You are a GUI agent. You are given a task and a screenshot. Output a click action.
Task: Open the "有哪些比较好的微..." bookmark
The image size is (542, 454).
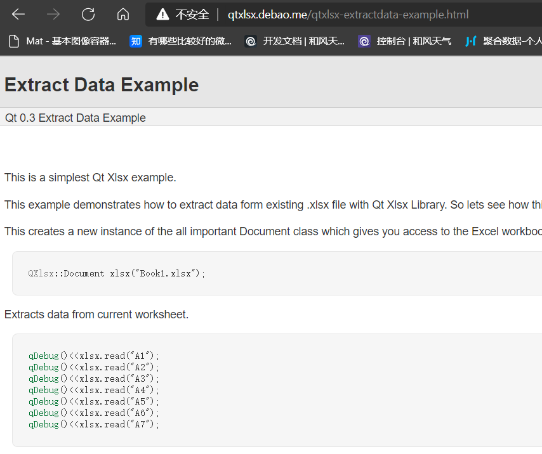click(x=190, y=41)
